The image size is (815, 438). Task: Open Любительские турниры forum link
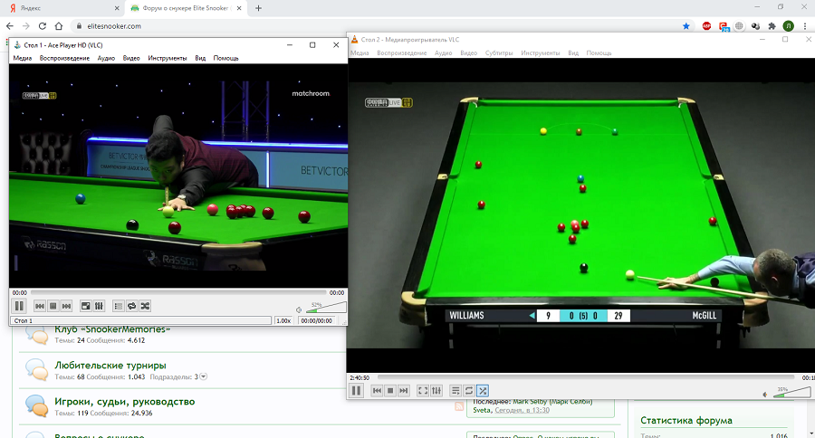point(110,366)
